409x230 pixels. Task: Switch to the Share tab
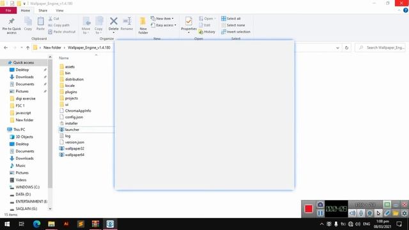[x=43, y=10]
